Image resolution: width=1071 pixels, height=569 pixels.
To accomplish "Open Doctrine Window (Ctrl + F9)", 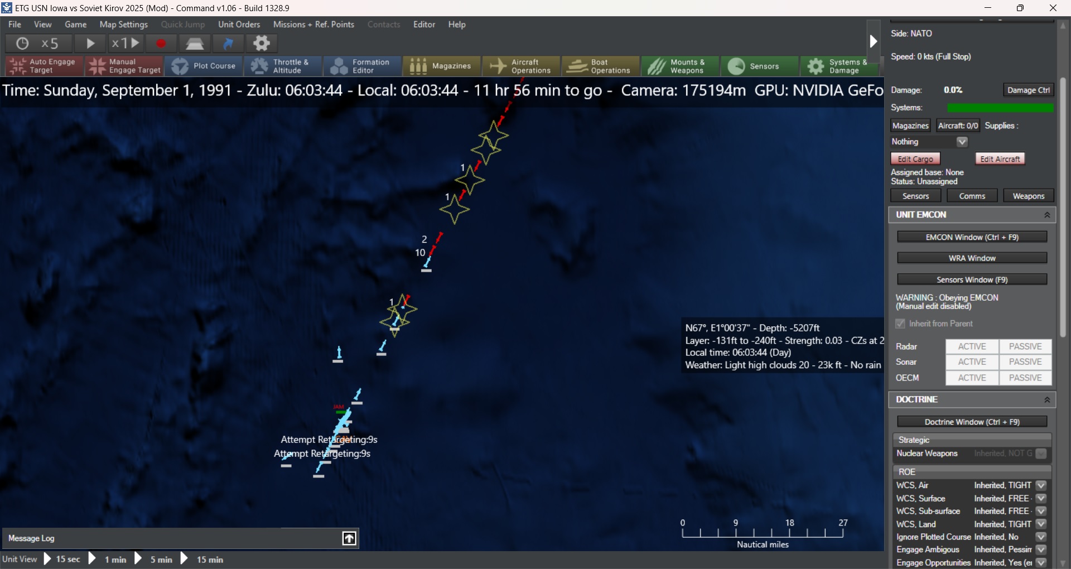I will click(972, 422).
